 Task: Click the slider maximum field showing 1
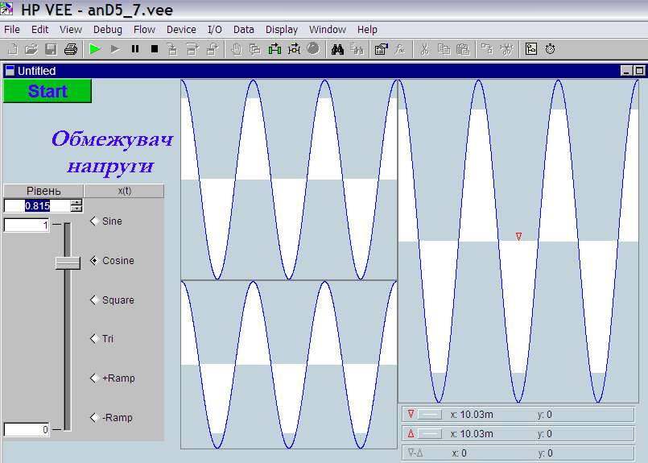[27, 225]
